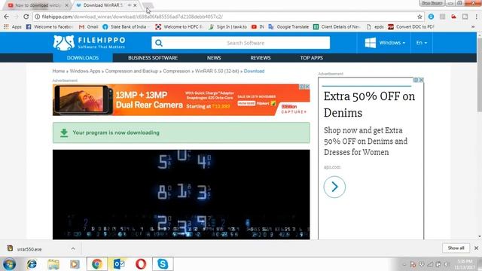Click the Windows Apps breadcrumb

coord(85,71)
